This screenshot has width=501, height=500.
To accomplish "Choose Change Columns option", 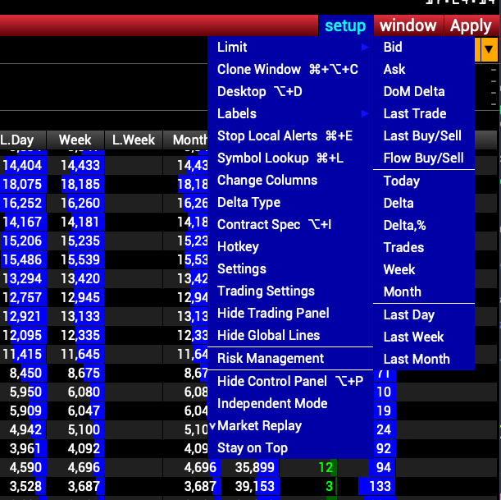I will point(266,181).
